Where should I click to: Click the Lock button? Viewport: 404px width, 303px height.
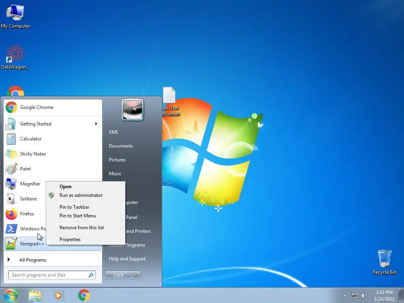[x=119, y=275]
